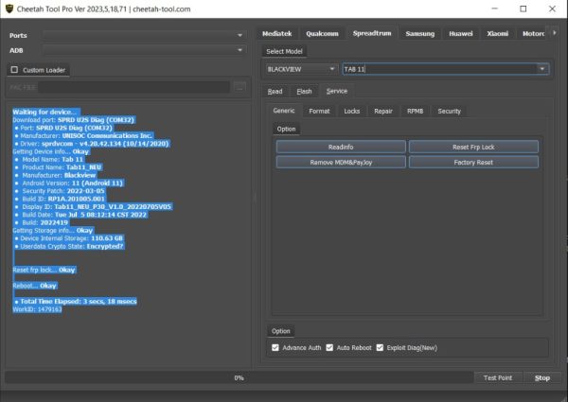
Task: Open the Xiaomi tab
Action: [x=497, y=34]
